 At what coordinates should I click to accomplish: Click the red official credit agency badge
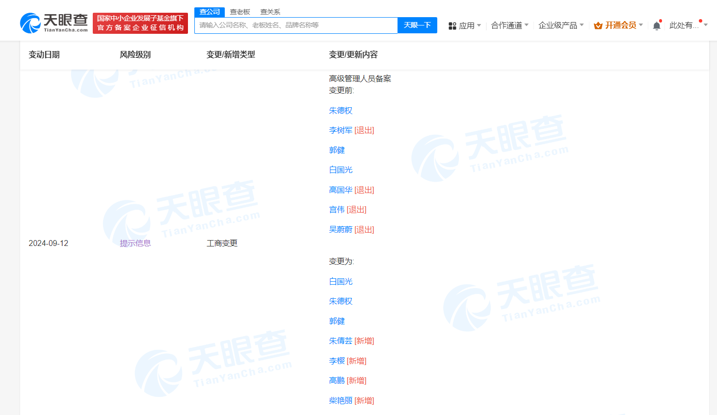(x=140, y=23)
